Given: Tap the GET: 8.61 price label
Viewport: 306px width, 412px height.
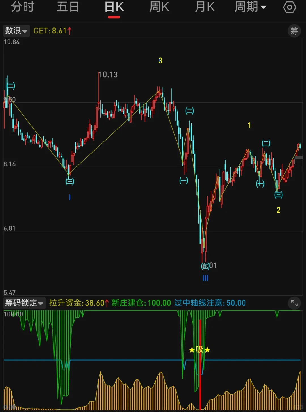Looking at the screenshot, I should click(x=52, y=31).
